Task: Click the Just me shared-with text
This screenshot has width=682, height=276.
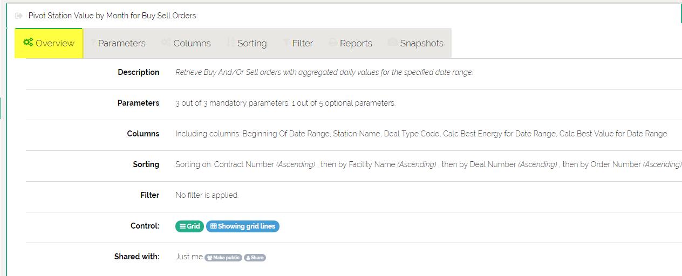Action: pos(189,257)
